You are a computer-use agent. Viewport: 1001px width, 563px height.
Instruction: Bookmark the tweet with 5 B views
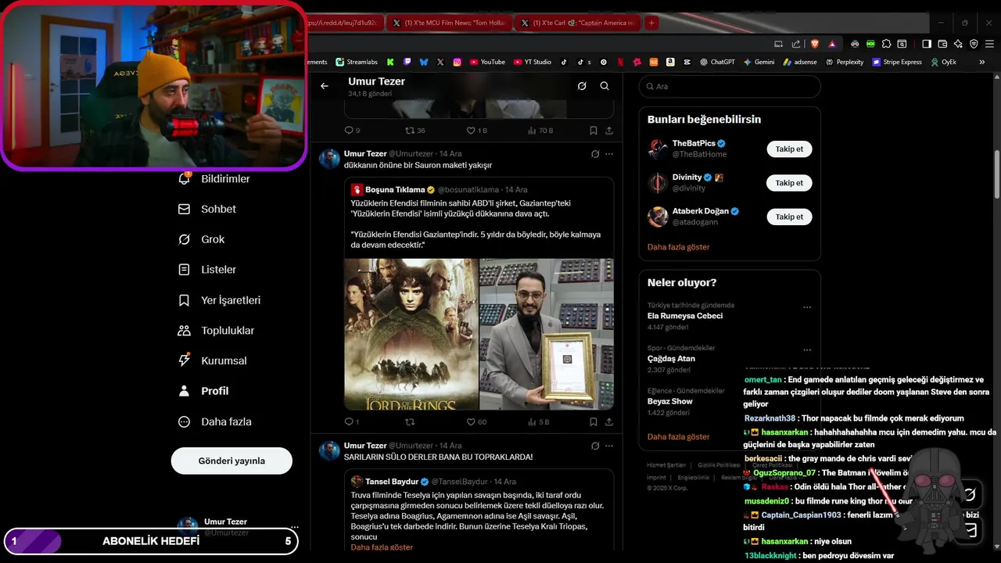tap(594, 421)
